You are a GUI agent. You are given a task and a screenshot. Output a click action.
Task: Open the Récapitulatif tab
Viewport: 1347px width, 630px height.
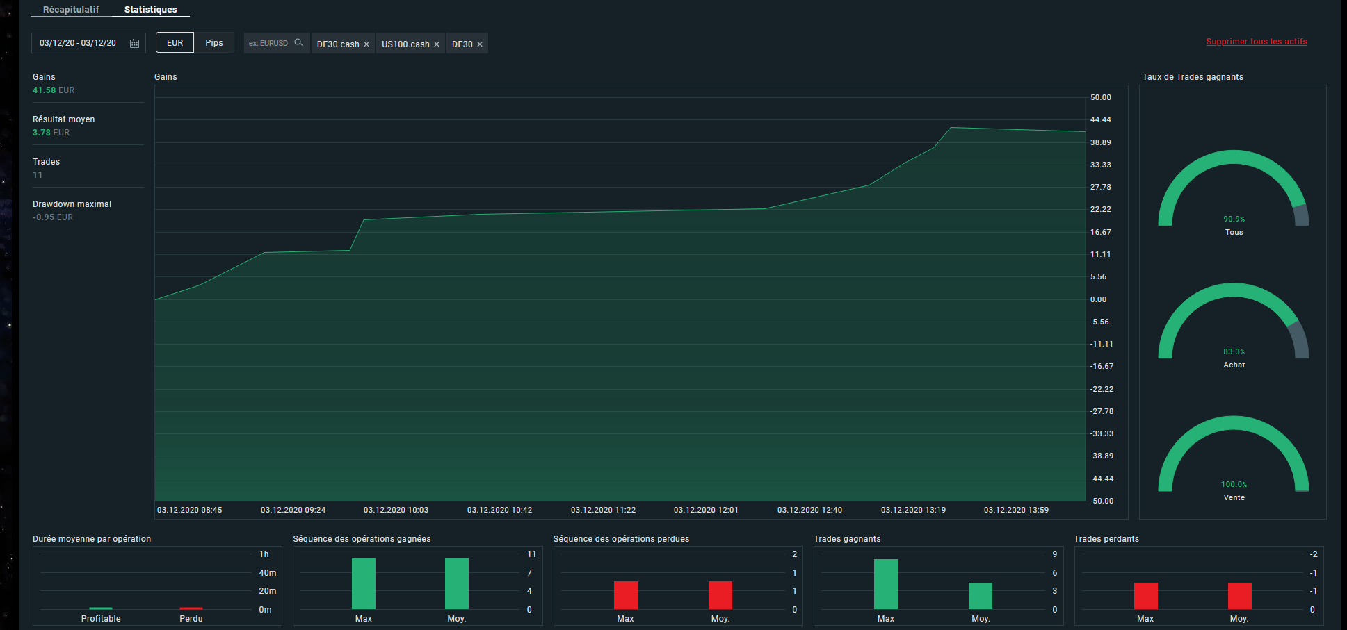point(71,10)
